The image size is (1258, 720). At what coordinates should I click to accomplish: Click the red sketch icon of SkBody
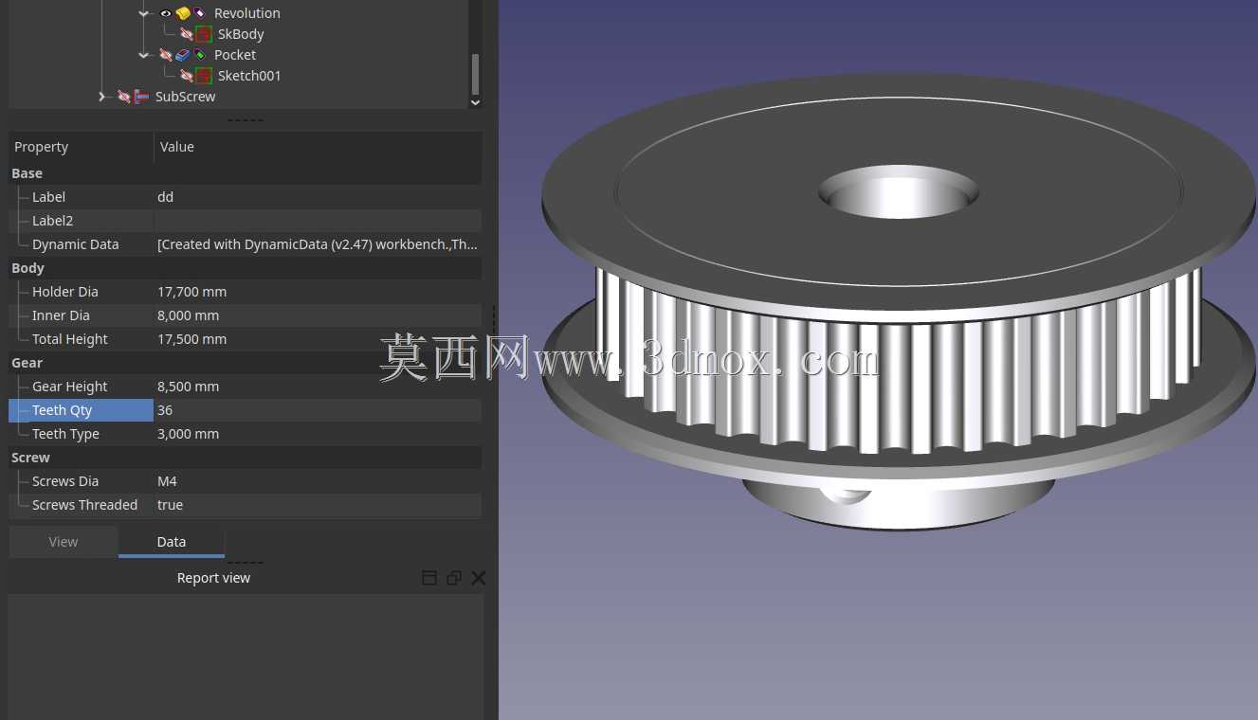point(203,34)
